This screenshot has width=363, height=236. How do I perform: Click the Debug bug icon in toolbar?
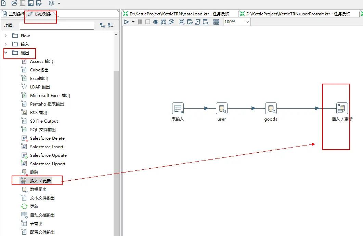163,22
